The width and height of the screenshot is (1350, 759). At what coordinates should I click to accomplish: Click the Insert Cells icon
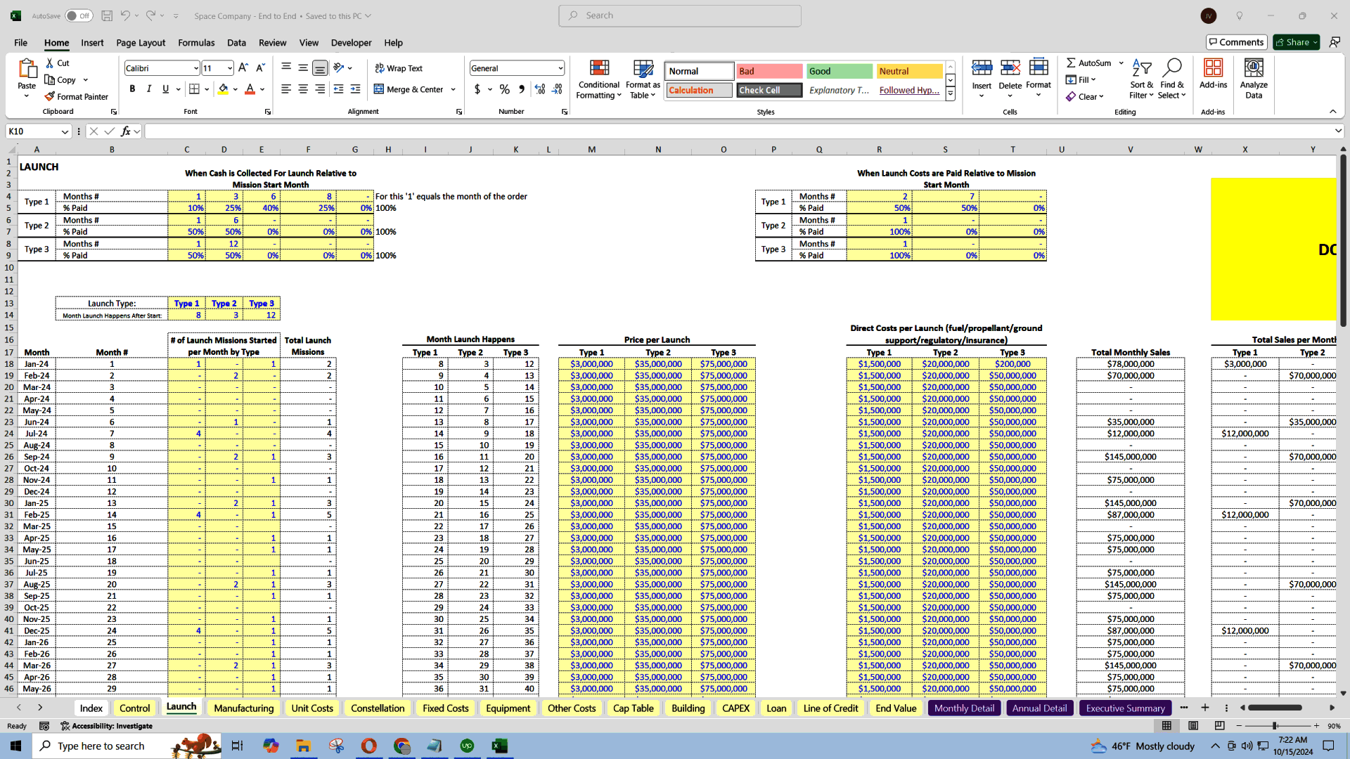(982, 68)
